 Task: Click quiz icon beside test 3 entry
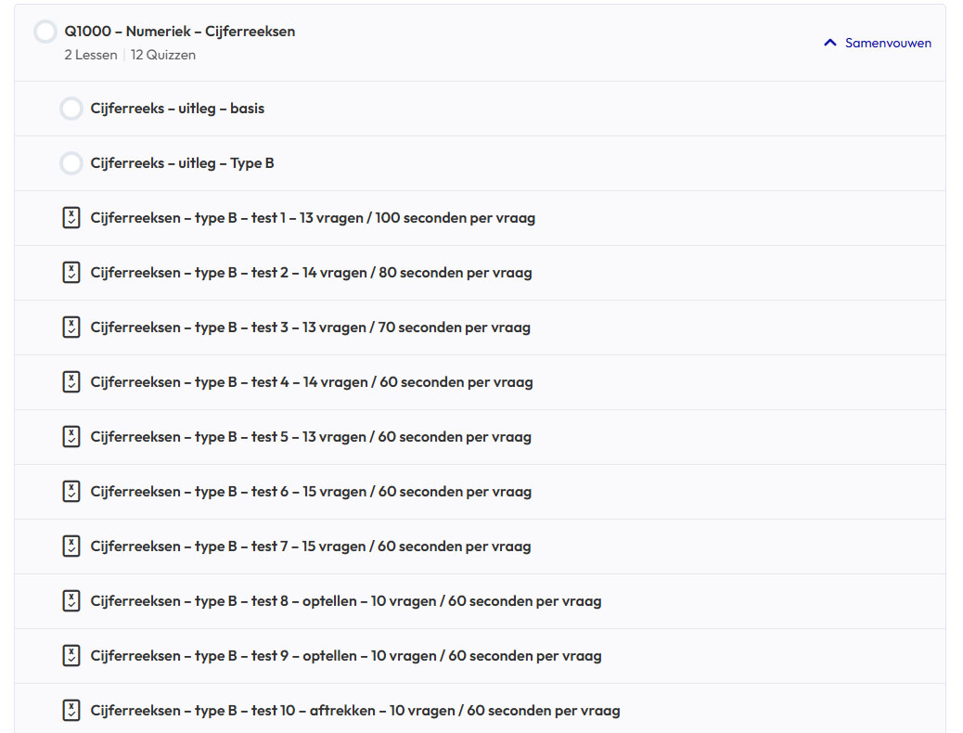(71, 328)
